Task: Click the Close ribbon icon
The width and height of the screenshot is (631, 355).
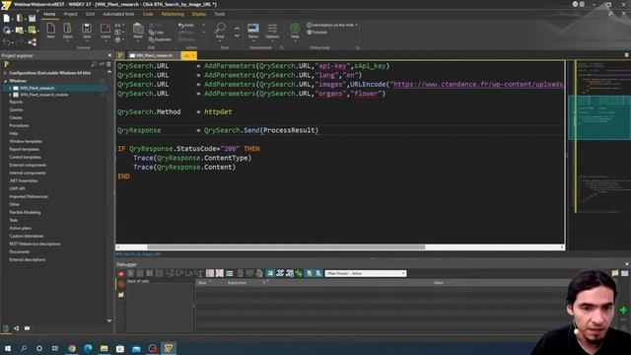Action: pyautogui.click(x=105, y=31)
